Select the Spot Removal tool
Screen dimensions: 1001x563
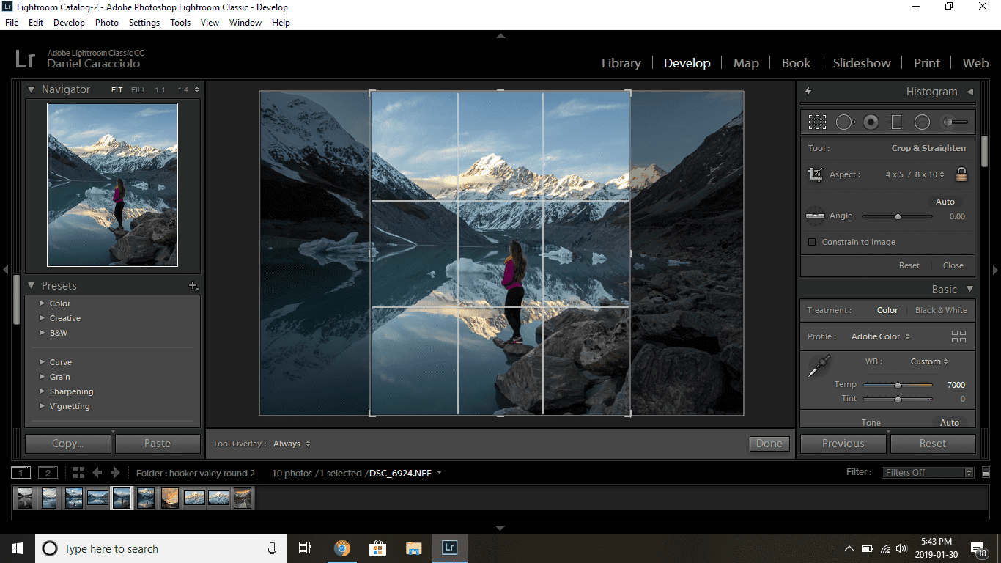click(x=845, y=122)
